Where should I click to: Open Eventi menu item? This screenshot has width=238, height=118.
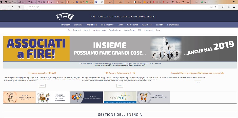click(120, 25)
